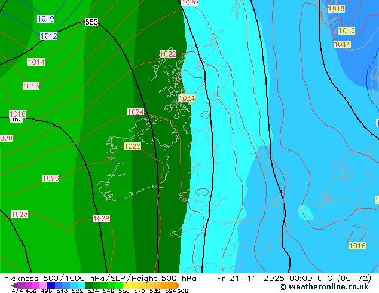Click the black 552 height contour label
This screenshot has width=379, height=293.
(x=91, y=22)
